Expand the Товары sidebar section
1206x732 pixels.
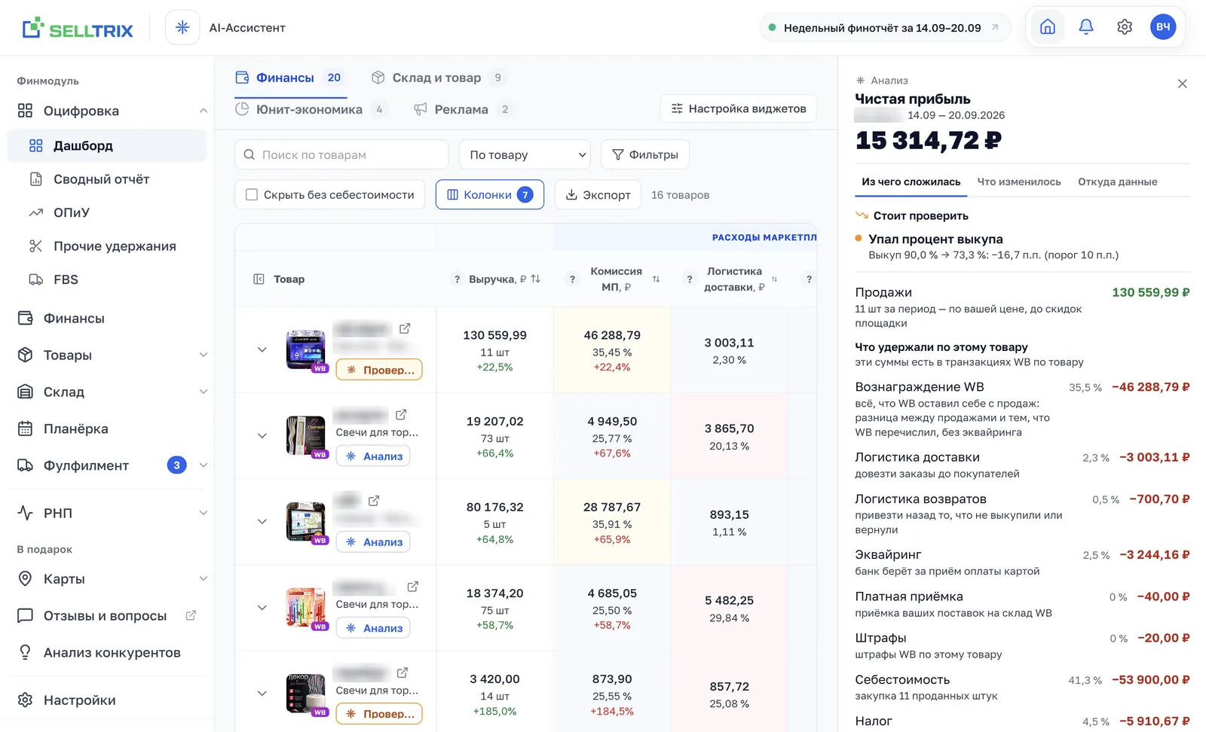tap(203, 355)
